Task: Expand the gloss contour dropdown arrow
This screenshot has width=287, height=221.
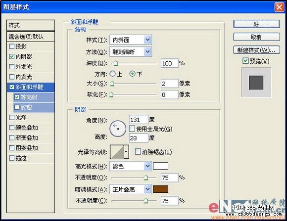Action: click(x=126, y=152)
